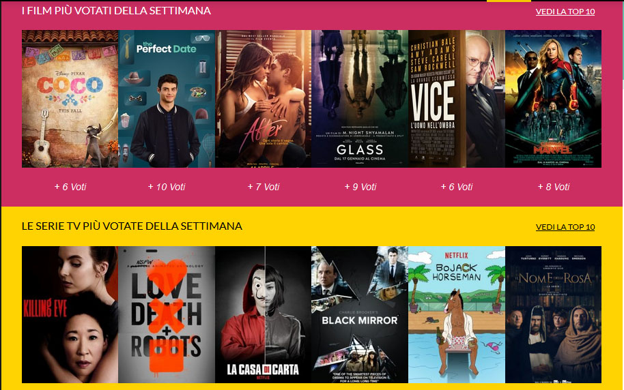Click '+ 9 Voti' under Glass
624x390 pixels.
360,187
